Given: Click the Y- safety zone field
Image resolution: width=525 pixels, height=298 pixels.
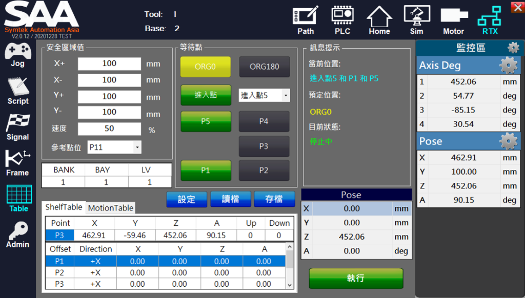Looking at the screenshot, I should [109, 112].
